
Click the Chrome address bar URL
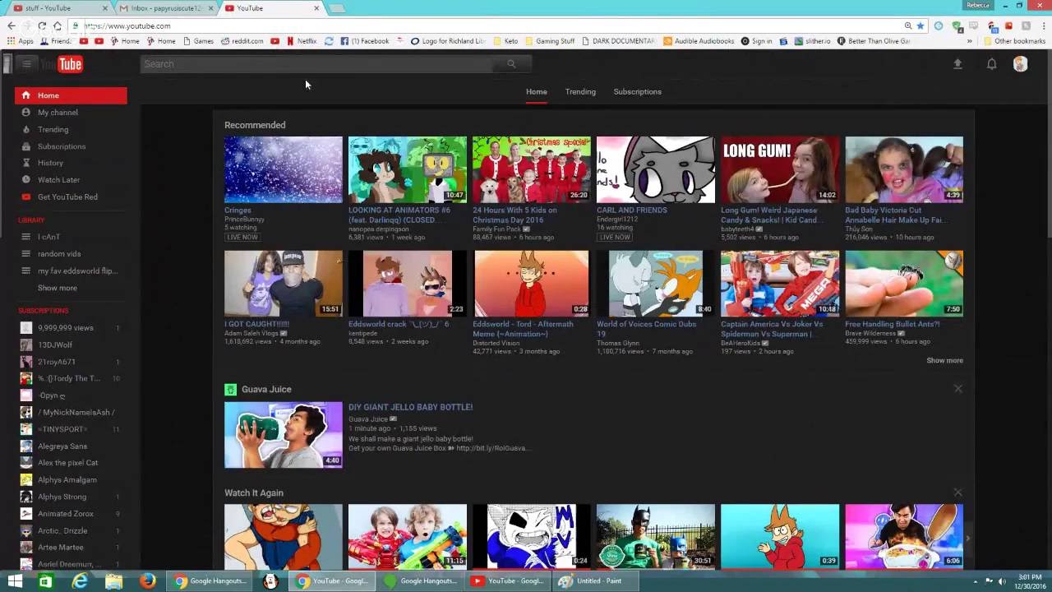point(127,25)
